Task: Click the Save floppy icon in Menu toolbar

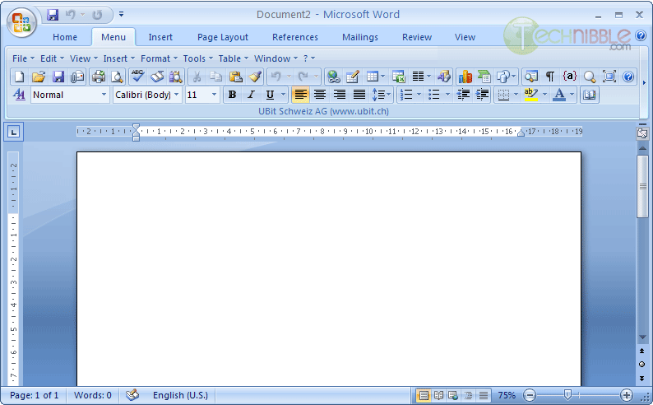Action: [x=58, y=77]
